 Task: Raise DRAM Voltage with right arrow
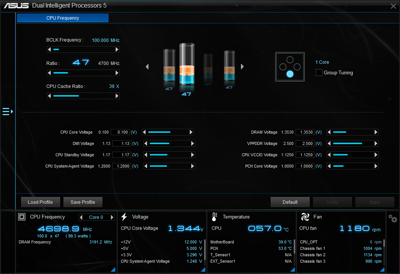pyautogui.click(x=376, y=132)
